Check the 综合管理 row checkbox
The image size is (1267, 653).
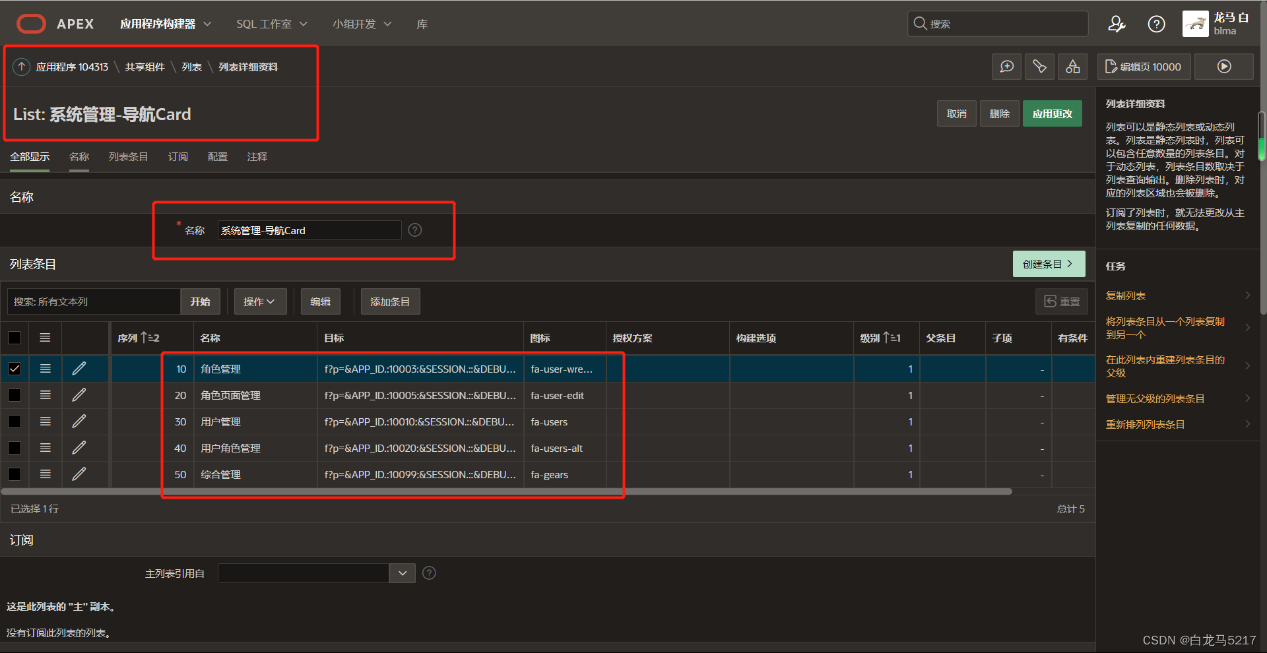[15, 474]
